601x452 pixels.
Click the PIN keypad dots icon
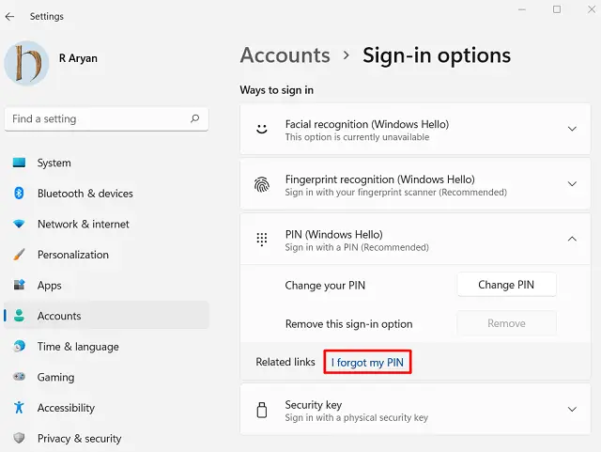tap(262, 239)
